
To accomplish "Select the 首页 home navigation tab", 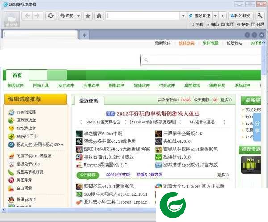I will click(x=17, y=75).
